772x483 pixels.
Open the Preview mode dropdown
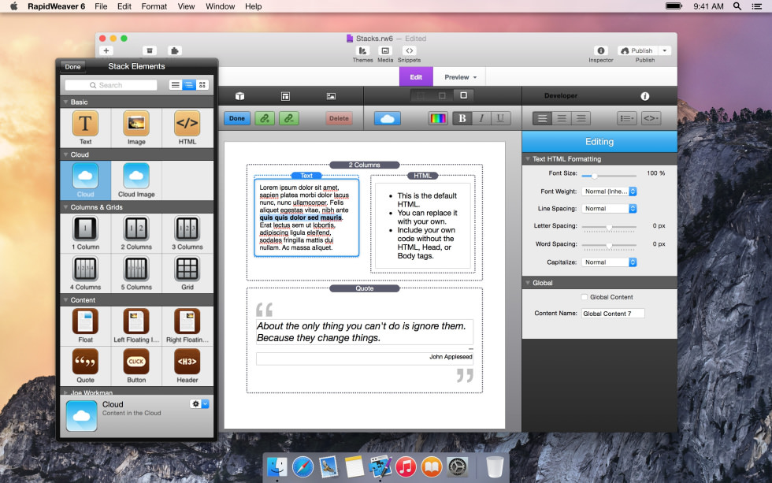[460, 77]
